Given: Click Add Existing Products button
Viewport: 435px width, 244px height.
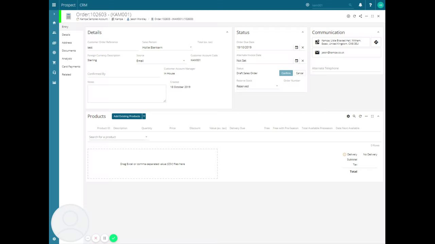Looking at the screenshot, I should (127, 116).
